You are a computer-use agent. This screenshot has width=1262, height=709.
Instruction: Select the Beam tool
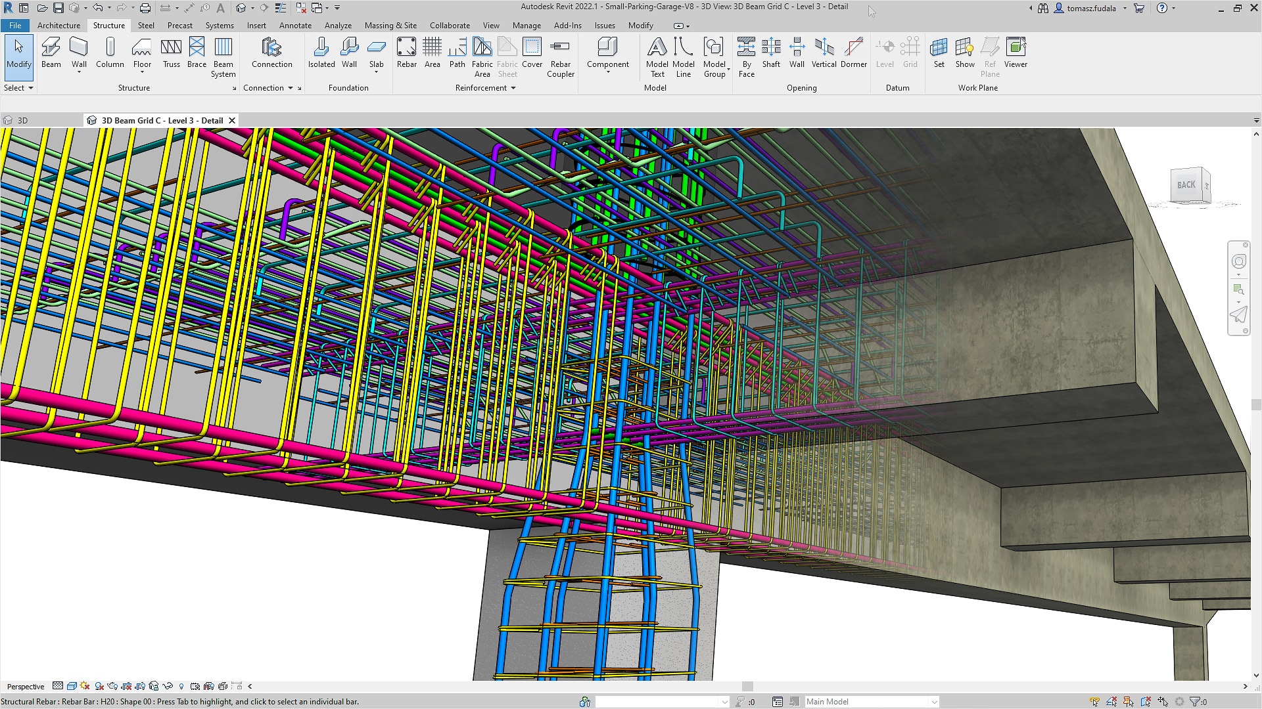pos(51,53)
